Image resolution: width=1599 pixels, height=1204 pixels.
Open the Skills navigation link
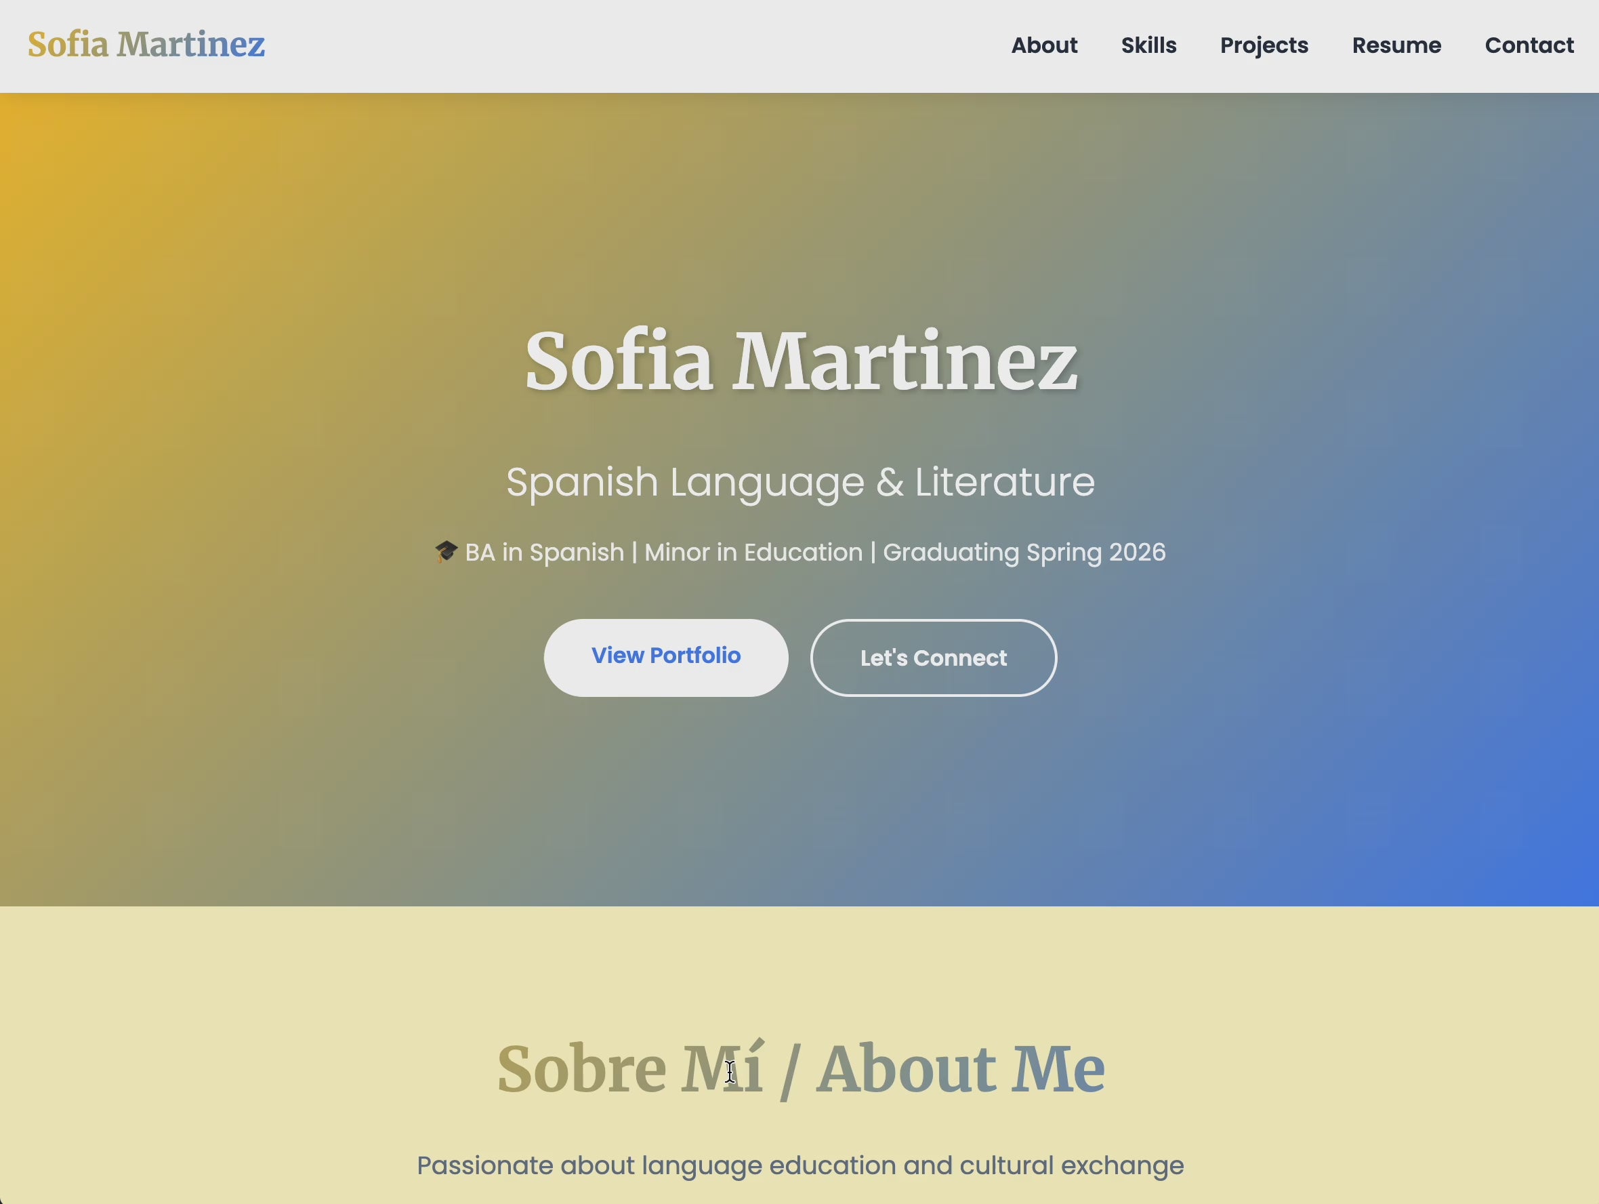pyautogui.click(x=1148, y=45)
